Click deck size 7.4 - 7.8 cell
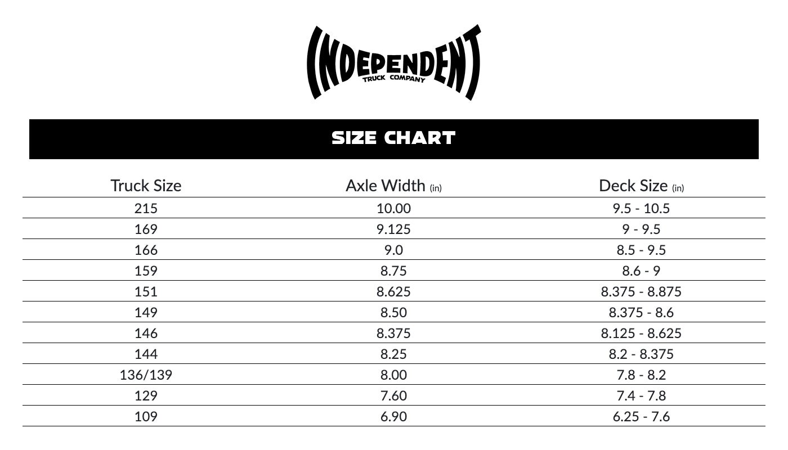 [x=641, y=395]
